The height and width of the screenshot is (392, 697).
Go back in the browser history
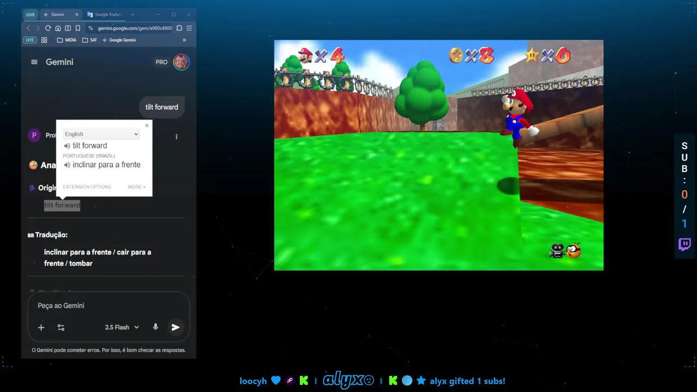pos(28,28)
